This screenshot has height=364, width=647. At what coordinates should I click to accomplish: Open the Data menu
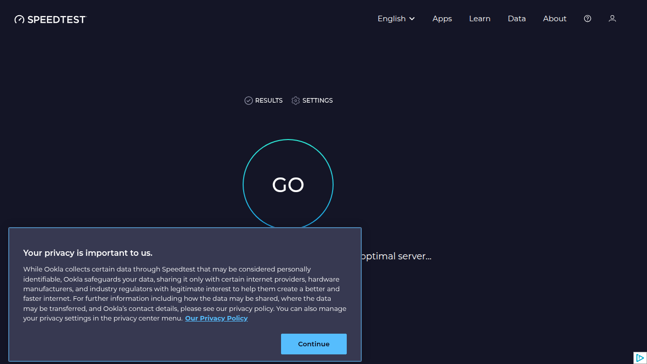(x=517, y=19)
